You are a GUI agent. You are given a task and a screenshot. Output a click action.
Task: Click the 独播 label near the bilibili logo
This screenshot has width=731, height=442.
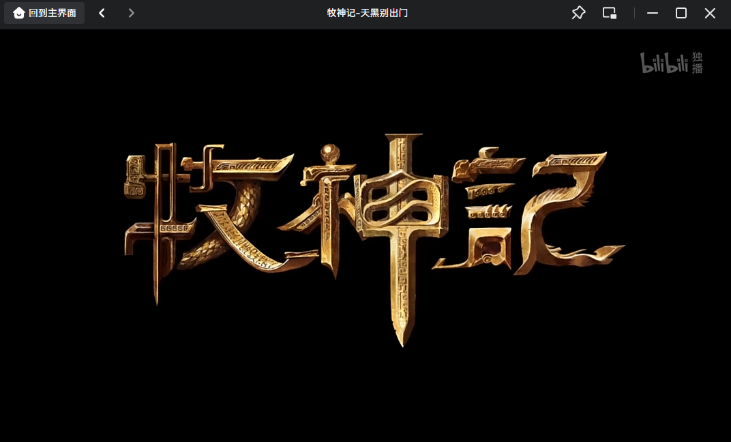pos(696,60)
